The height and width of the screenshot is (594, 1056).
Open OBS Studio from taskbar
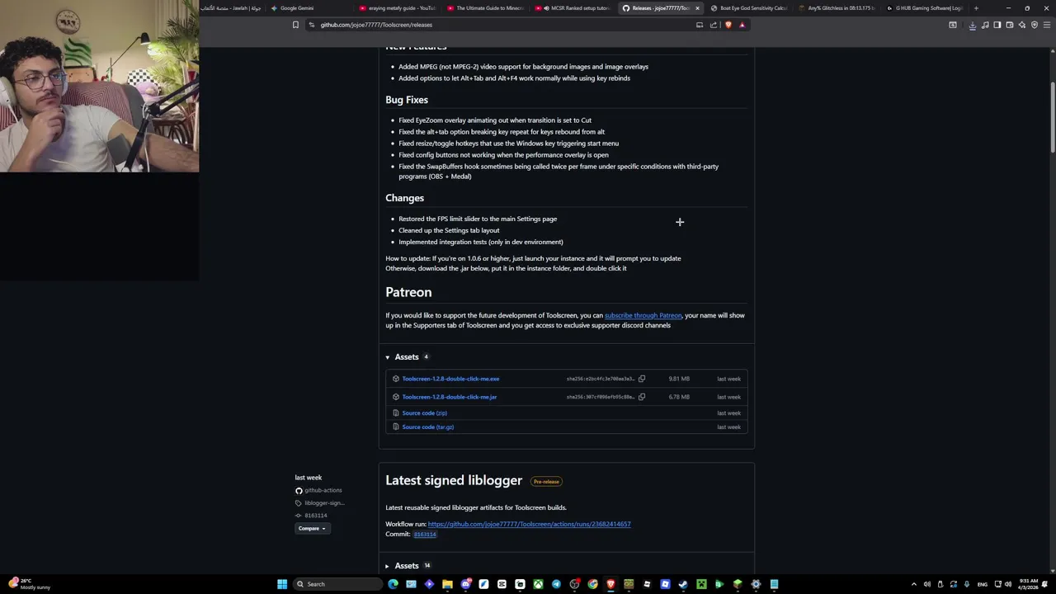tap(574, 584)
